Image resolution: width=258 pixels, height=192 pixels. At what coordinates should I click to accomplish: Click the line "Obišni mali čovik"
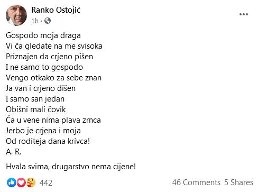36,109
